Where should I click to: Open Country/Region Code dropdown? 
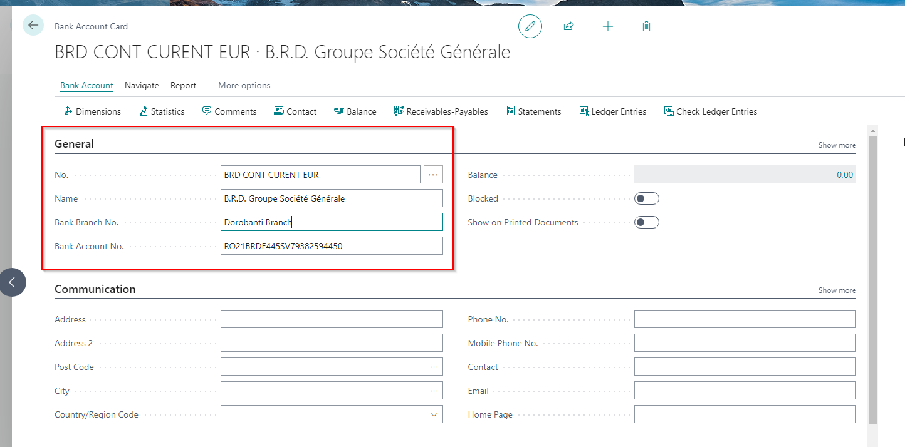tap(434, 414)
